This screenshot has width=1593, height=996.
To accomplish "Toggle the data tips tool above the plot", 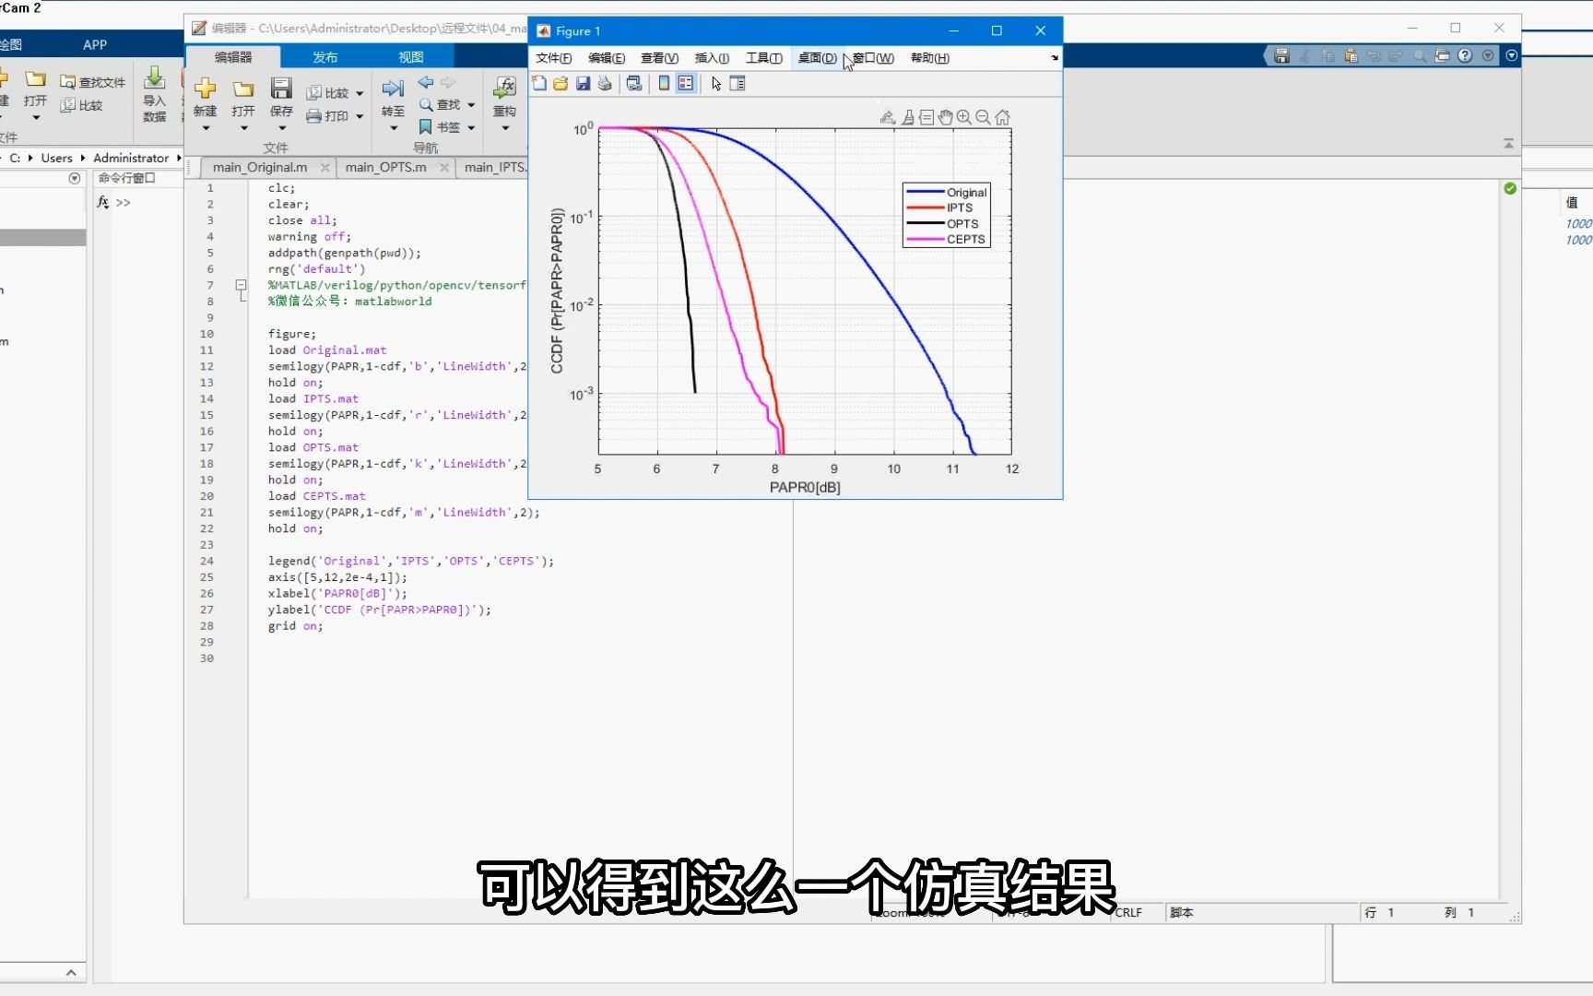I will pyautogui.click(x=926, y=117).
